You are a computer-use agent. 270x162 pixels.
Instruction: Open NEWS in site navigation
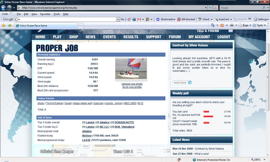(91, 37)
